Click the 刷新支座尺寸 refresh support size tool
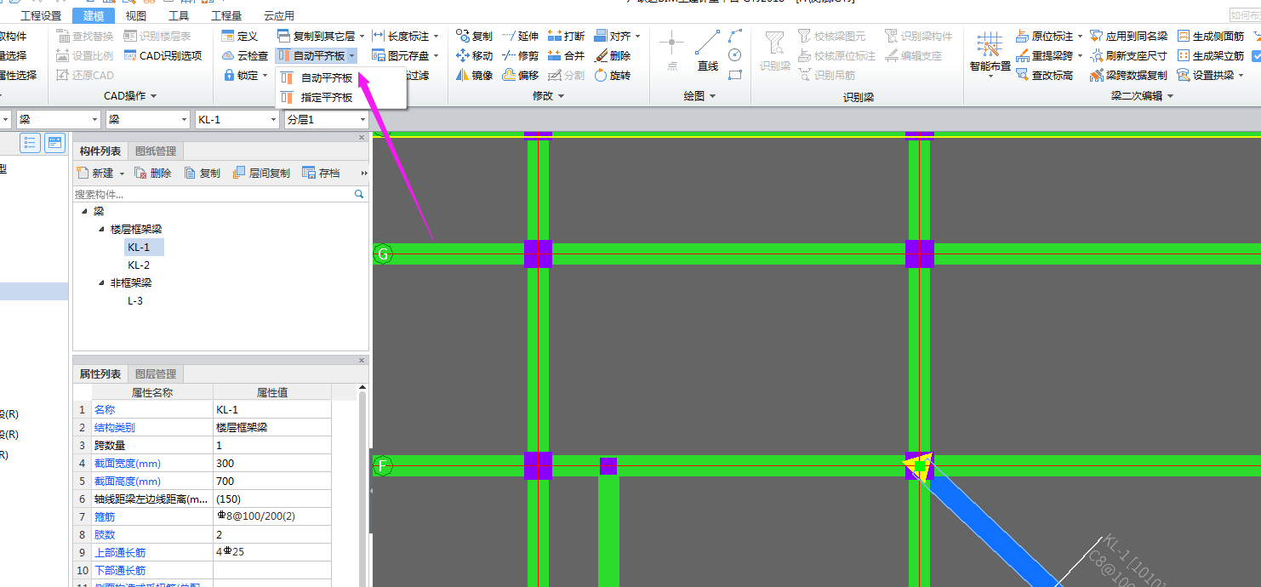 point(1128,55)
